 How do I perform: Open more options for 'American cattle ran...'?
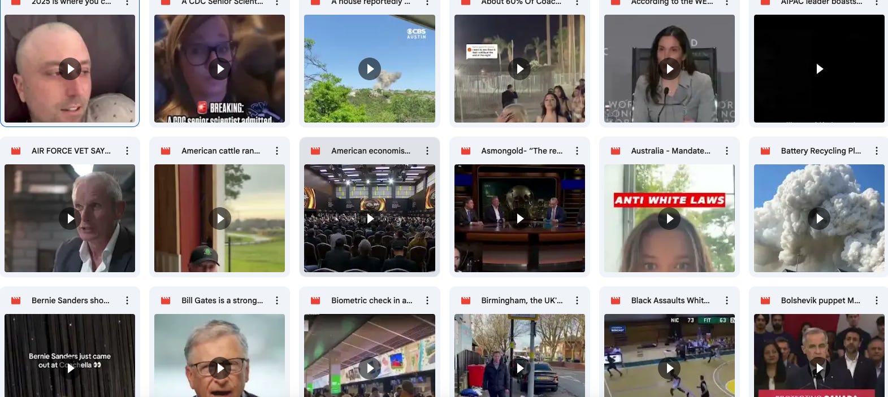(277, 151)
